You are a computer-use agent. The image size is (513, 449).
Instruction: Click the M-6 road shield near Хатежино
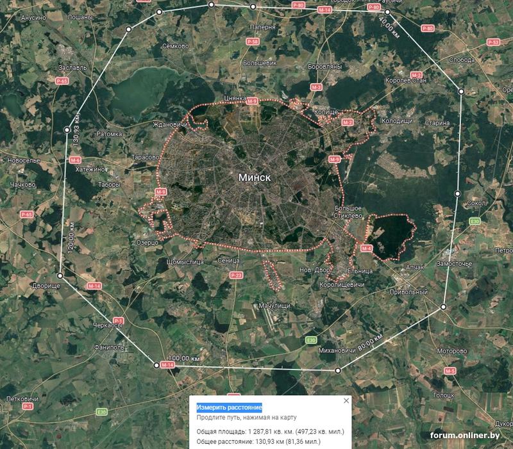pos(75,160)
